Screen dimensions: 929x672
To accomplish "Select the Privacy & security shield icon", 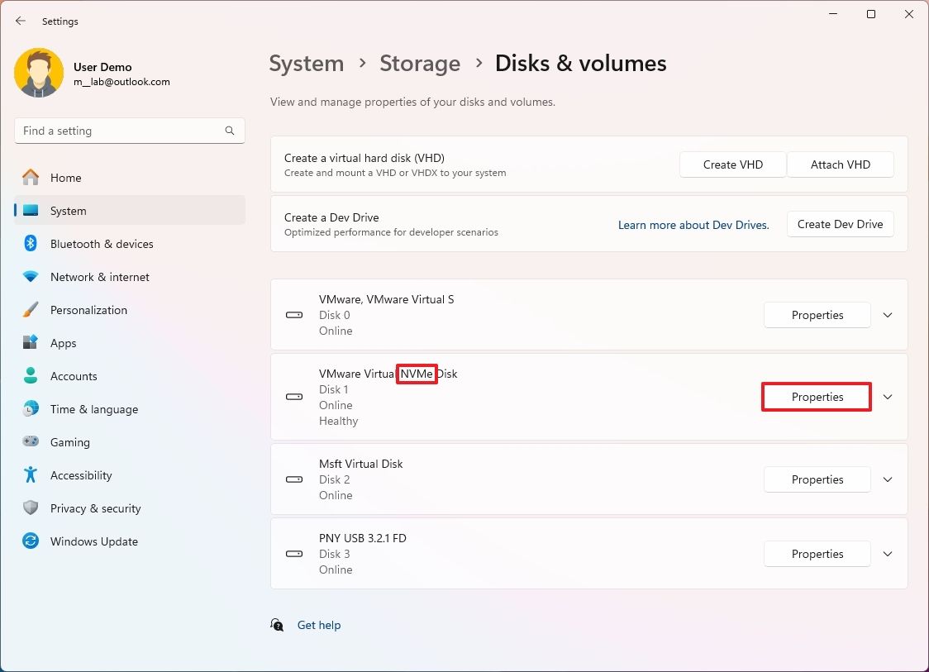I will [30, 508].
